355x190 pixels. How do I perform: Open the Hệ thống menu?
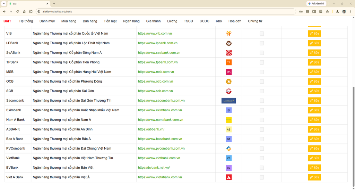(26, 21)
